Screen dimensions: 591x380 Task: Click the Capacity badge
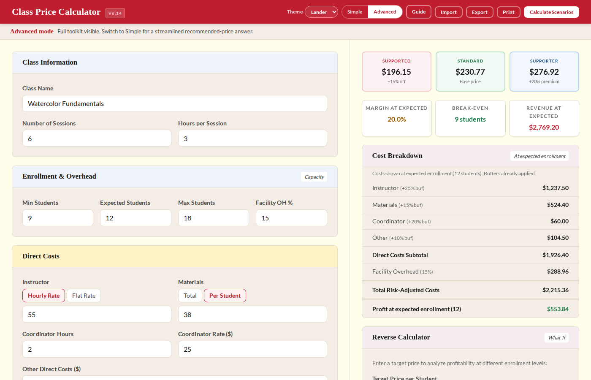tap(314, 177)
